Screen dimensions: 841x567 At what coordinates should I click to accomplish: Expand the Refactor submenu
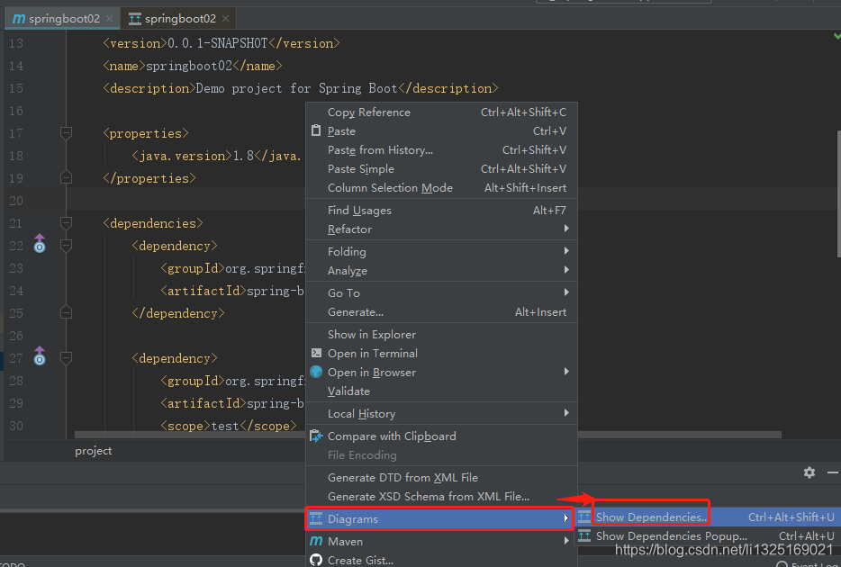coord(441,229)
